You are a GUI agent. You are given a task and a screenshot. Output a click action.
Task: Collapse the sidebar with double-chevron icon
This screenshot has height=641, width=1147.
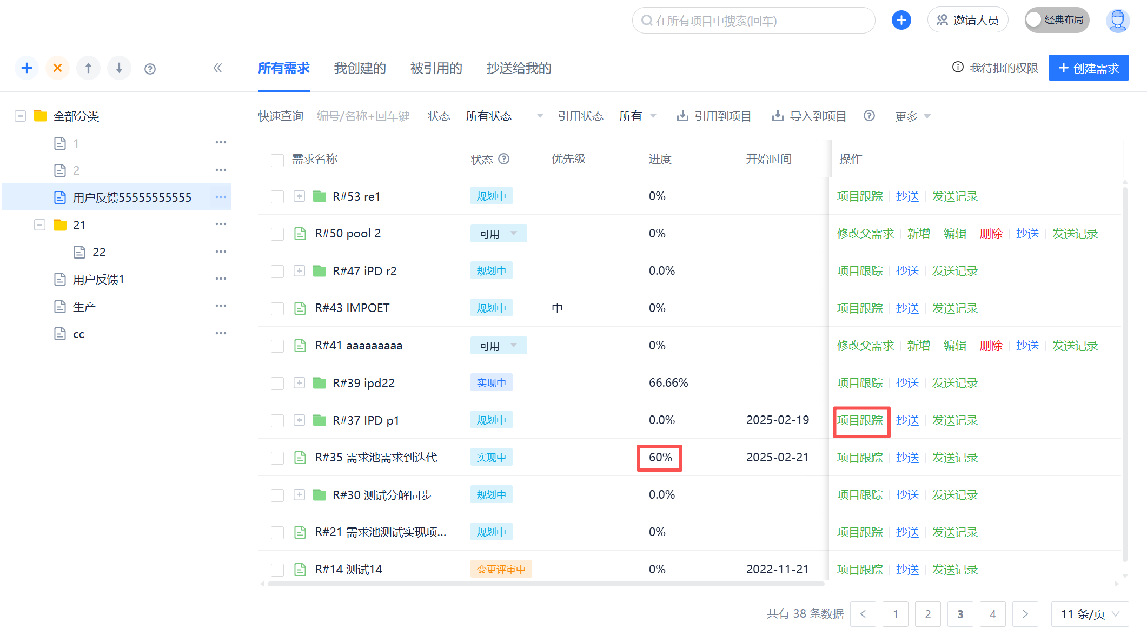click(217, 68)
